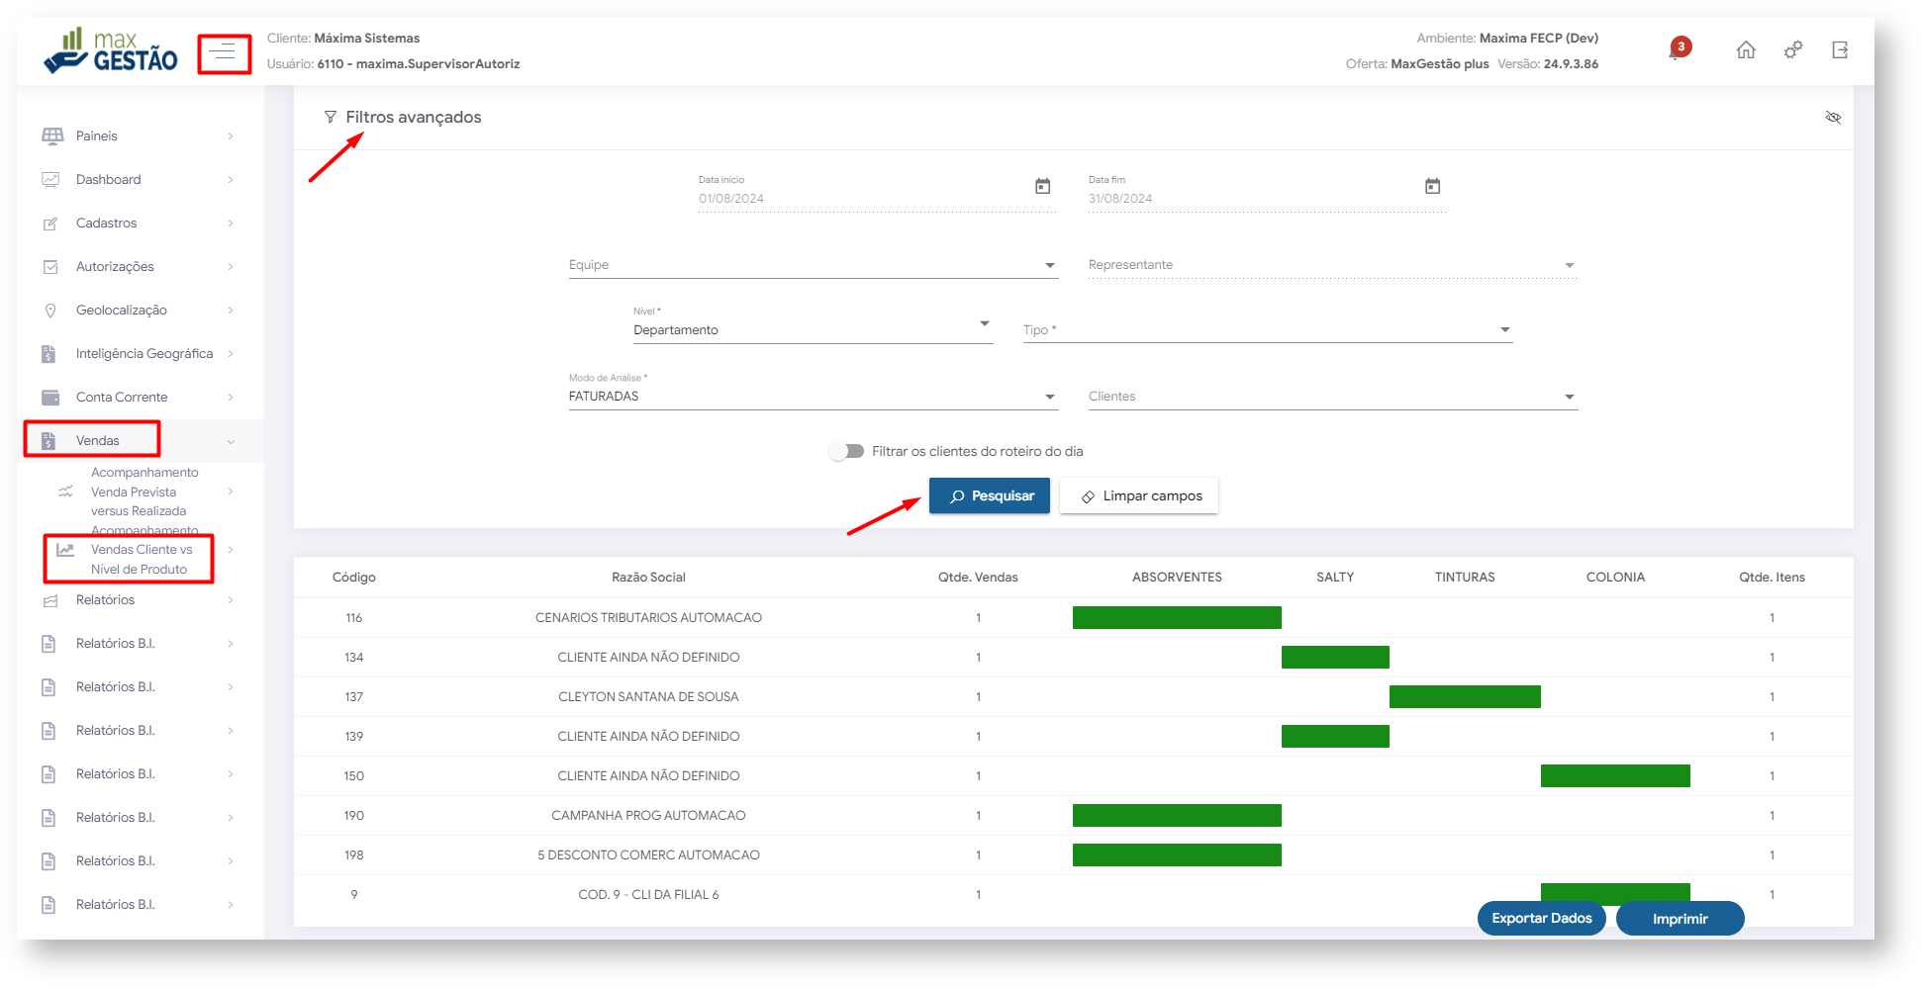The image size is (1922, 987).
Task: Open the Tipo dropdown
Action: (x=1267, y=330)
